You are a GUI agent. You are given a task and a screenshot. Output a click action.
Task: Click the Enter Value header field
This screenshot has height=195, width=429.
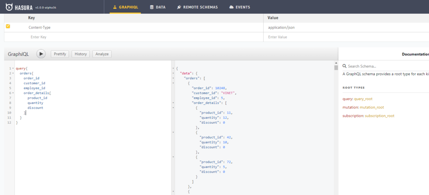click(x=346, y=37)
